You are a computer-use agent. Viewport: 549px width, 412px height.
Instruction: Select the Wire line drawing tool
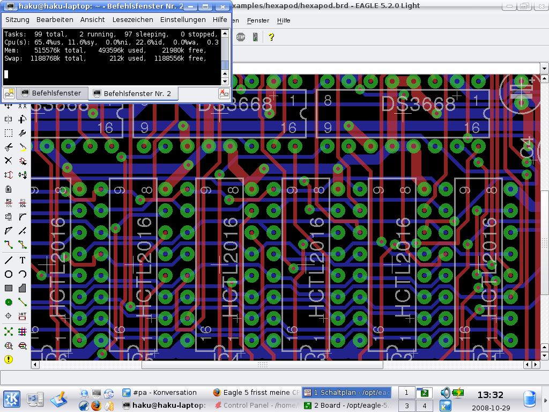coord(9,260)
